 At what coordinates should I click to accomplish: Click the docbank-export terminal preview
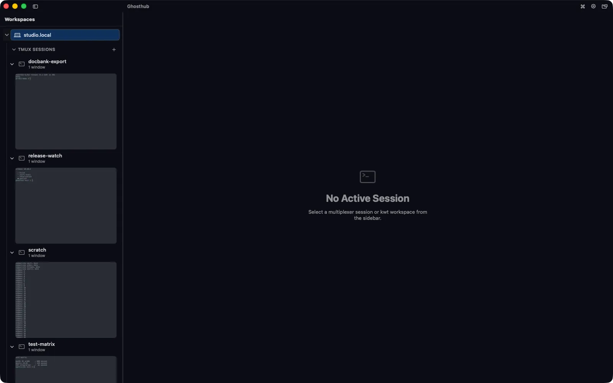click(66, 111)
